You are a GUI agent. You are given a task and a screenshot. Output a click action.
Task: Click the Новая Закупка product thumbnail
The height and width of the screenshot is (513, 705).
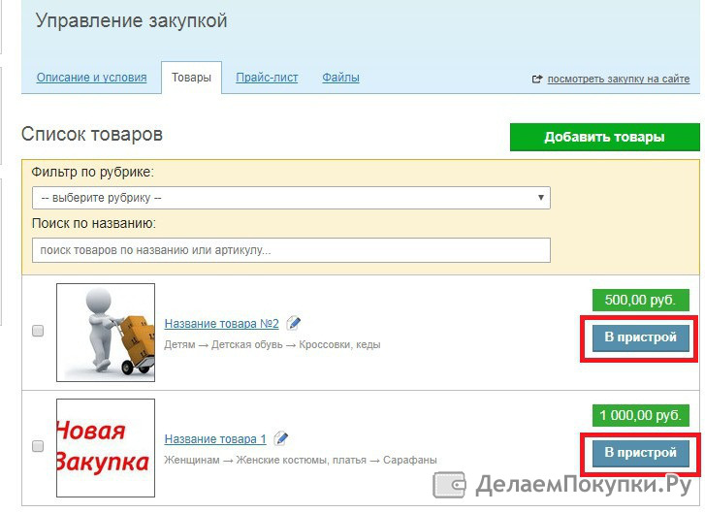(x=106, y=447)
